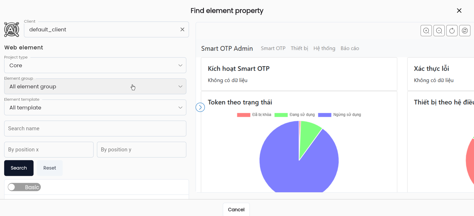Expand the All element group dropdown
474x216 pixels.
(x=95, y=86)
